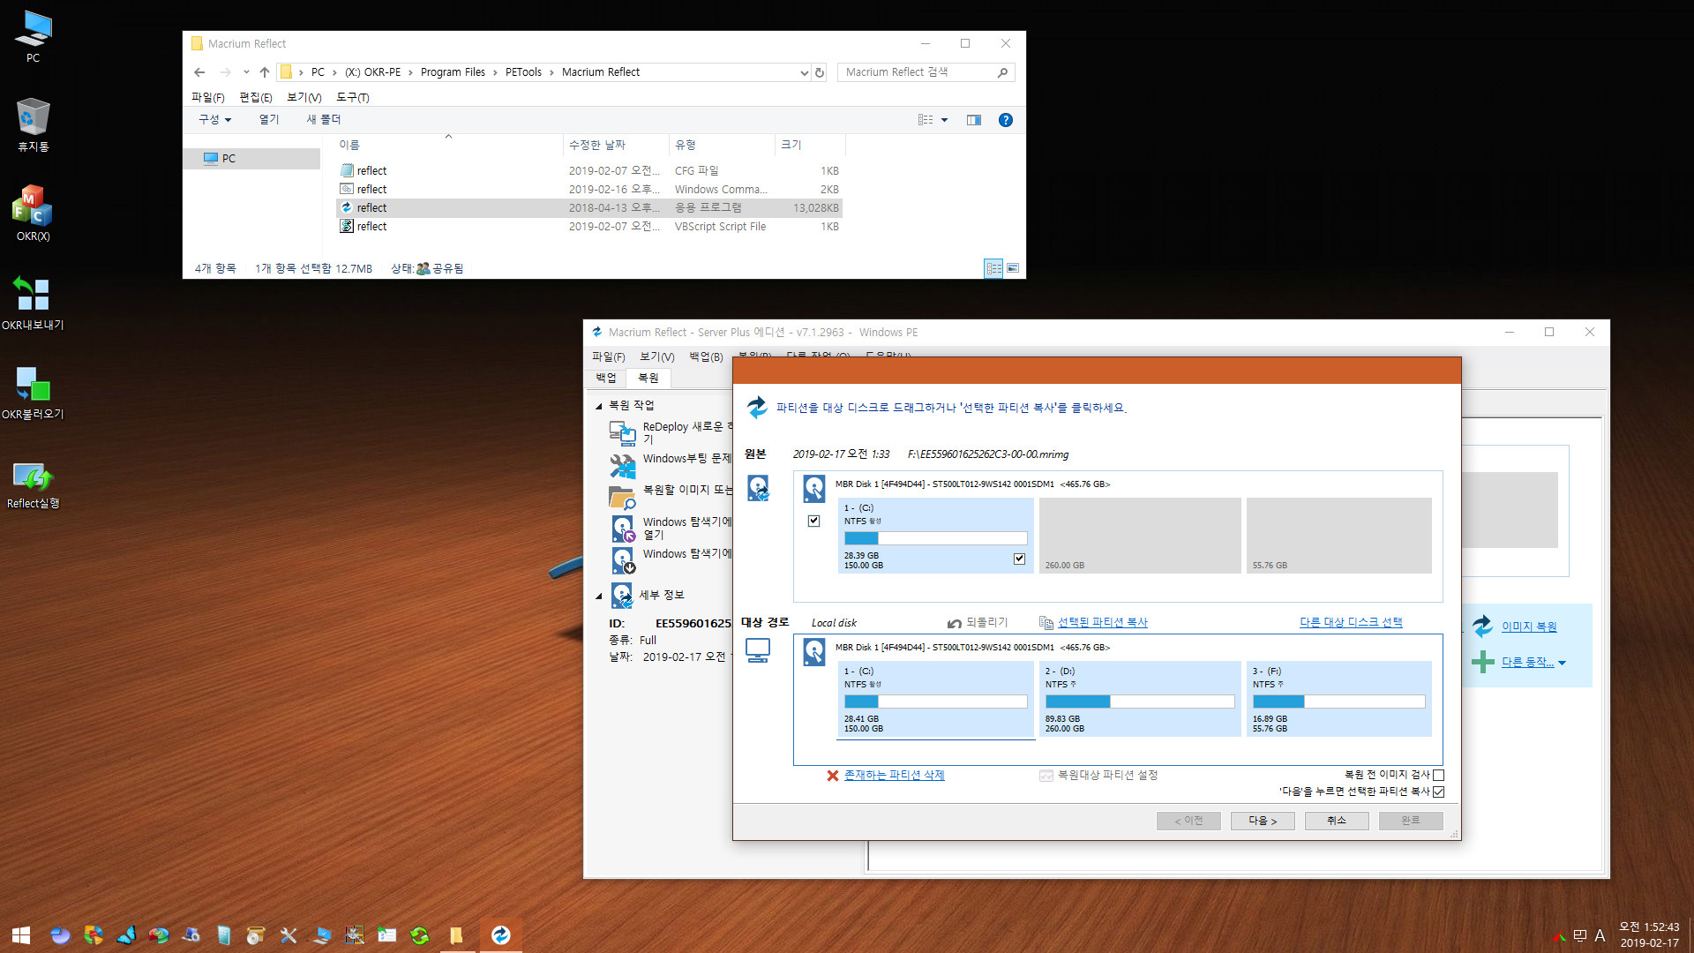
Task: Open 편집(E) menu in Explorer
Action: point(256,97)
